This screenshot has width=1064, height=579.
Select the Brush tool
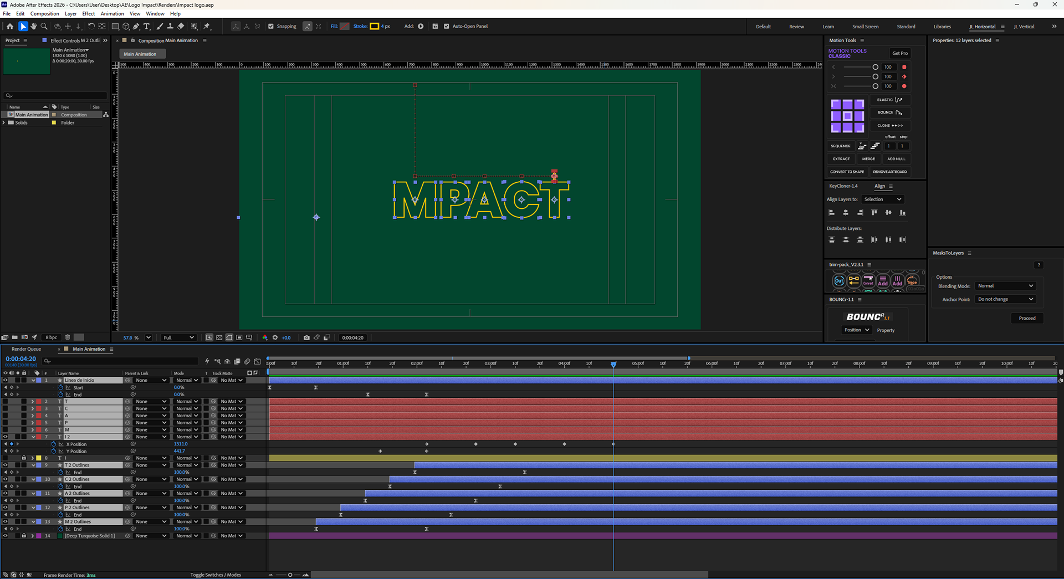pos(160,26)
